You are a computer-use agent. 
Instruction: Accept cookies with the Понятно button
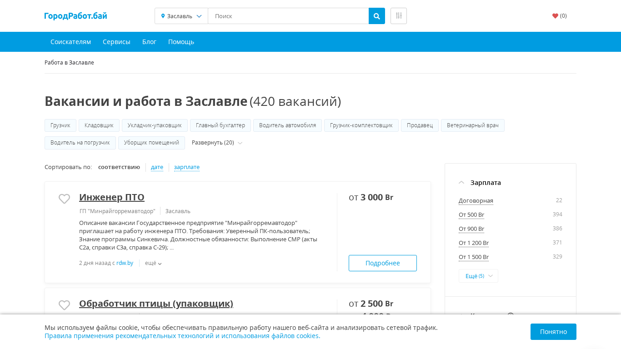coord(553,332)
